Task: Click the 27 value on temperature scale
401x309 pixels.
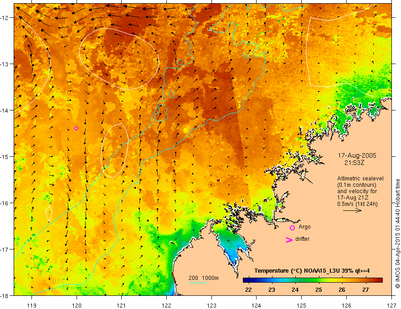Action: pos(366,289)
